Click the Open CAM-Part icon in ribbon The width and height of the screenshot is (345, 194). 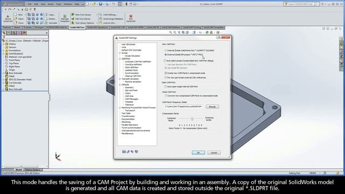click(16, 19)
